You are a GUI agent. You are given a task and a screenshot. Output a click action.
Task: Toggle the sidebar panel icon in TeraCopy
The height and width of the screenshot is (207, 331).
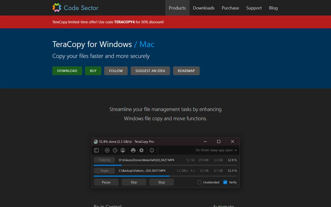pyautogui.click(x=97, y=150)
